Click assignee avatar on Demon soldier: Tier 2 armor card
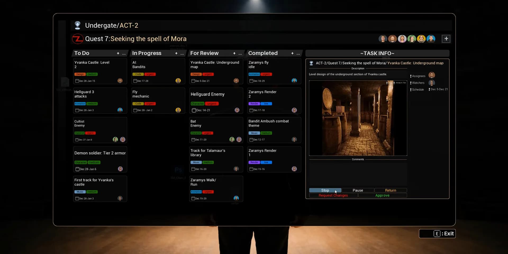The image size is (508, 254). coord(120,169)
